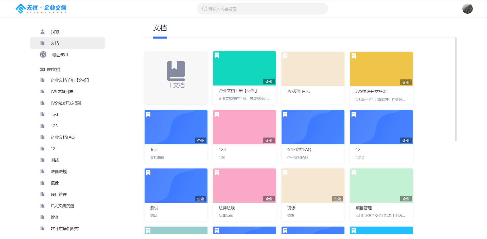487x239 pixels.
Task: Click book icon beside 123 in sidebar
Action: point(42,126)
